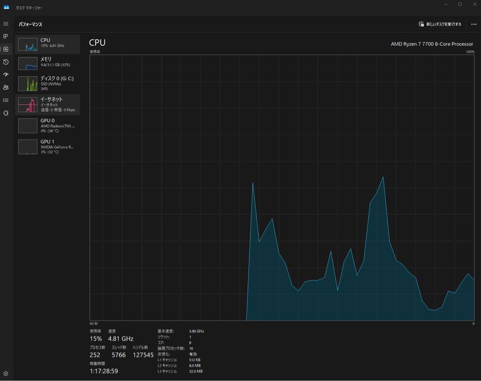The image size is (481, 381).
Task: Open the App history page icon
Action: point(6,62)
